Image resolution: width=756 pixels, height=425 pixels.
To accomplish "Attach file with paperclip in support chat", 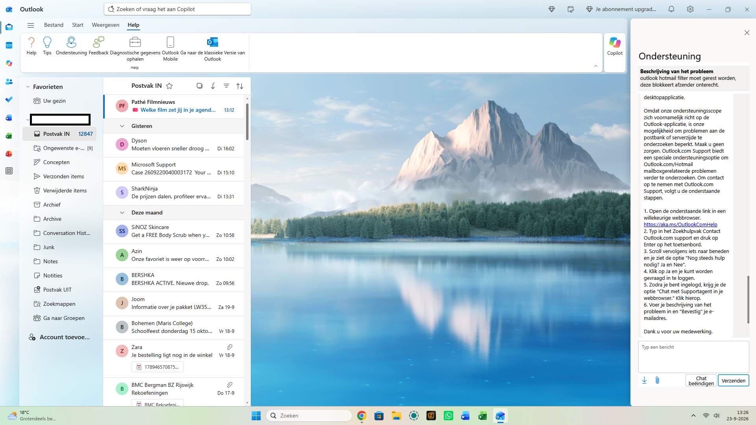I will pyautogui.click(x=657, y=380).
